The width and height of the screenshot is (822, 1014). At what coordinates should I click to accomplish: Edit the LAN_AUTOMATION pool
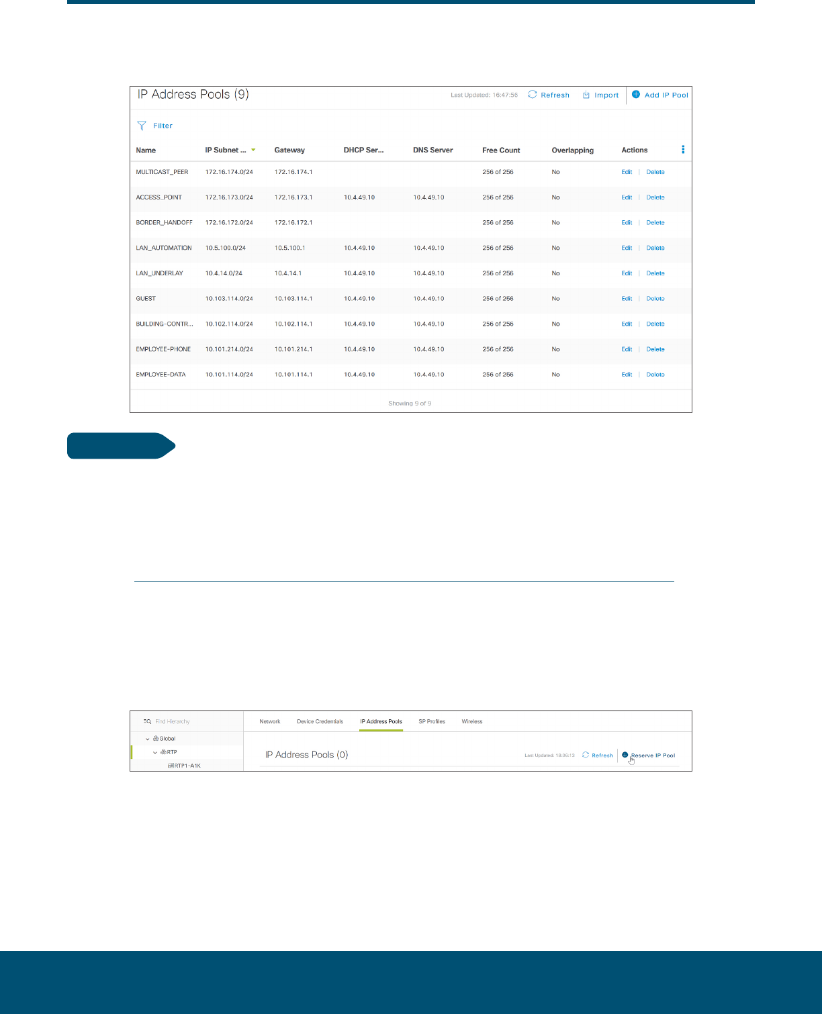627,248
